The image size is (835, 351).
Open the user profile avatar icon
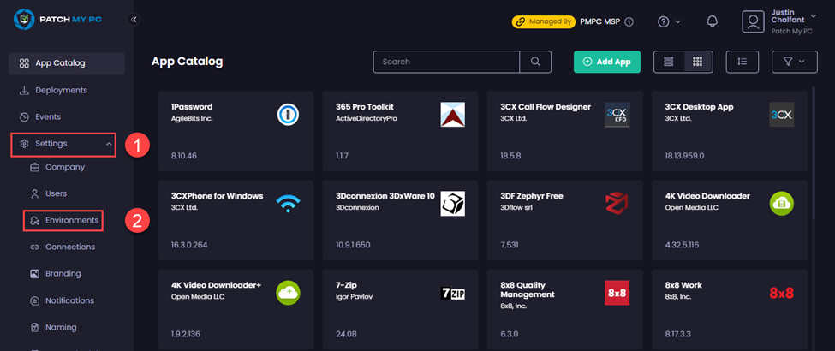(x=753, y=21)
